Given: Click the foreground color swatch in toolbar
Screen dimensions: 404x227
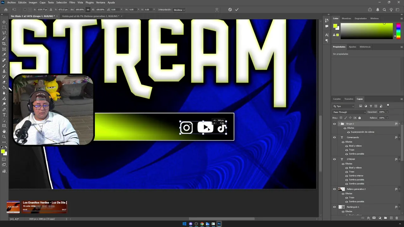Looking at the screenshot, I should [3, 152].
